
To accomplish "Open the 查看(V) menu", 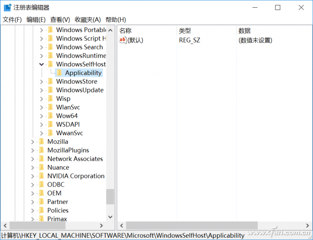I will [x=60, y=20].
